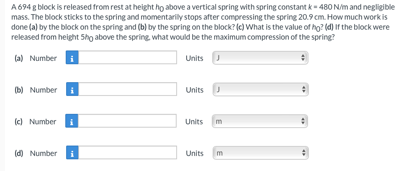Click the answer field for part (d)
This screenshot has width=406, height=171.
coord(128,153)
